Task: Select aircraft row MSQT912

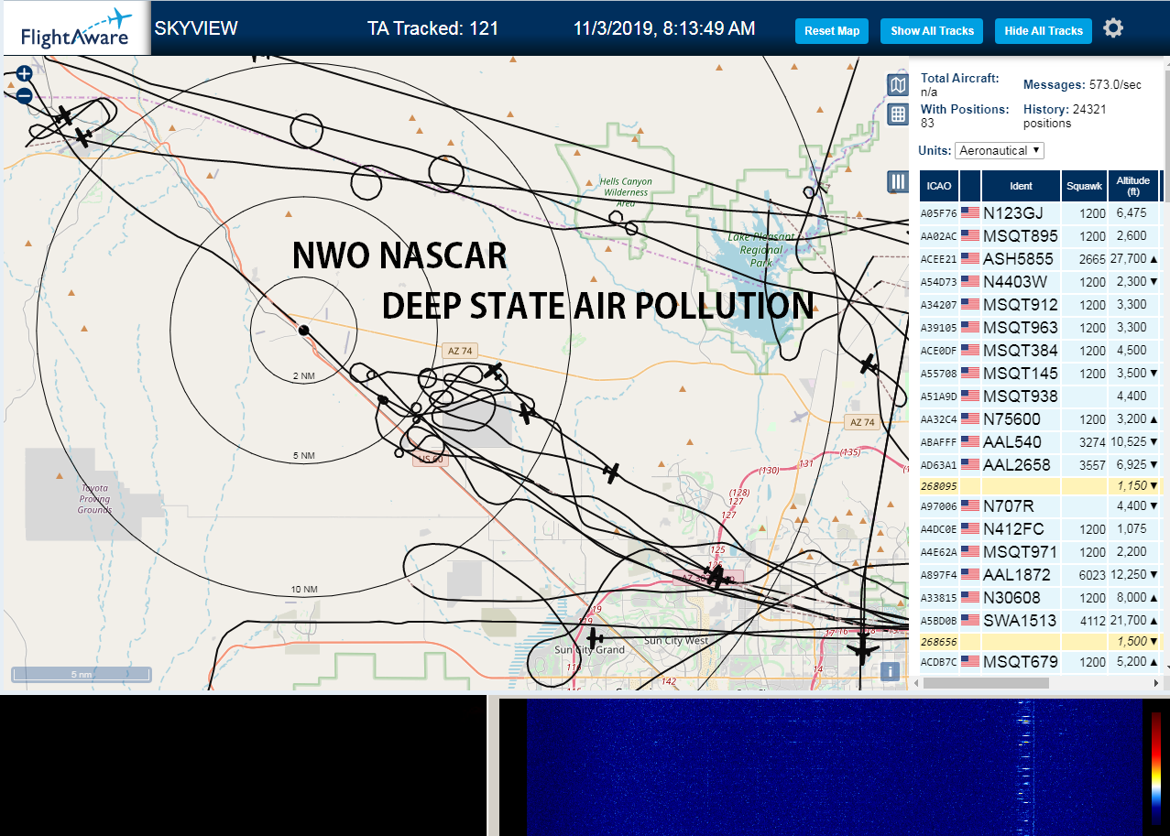Action: coord(1041,304)
